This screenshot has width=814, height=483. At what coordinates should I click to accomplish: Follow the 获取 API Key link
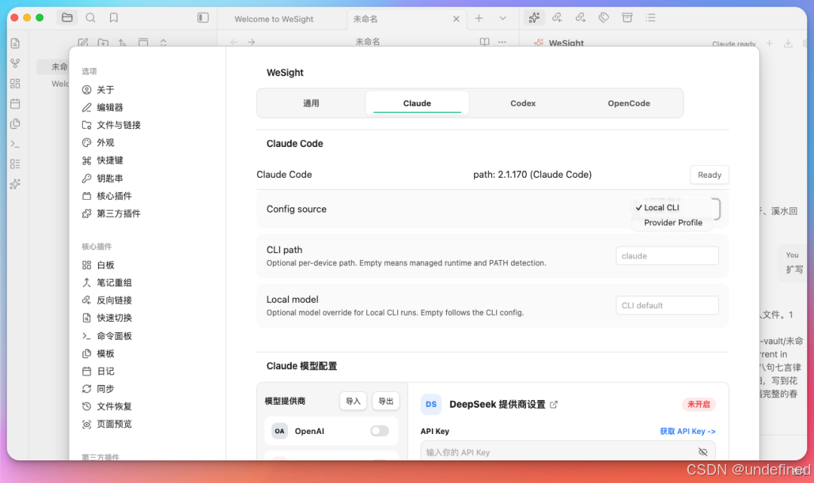[687, 431]
